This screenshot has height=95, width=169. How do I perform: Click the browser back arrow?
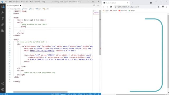[x=104, y=7]
